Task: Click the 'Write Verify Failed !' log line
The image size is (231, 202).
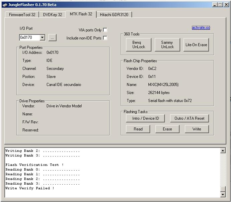Action: [30, 188]
